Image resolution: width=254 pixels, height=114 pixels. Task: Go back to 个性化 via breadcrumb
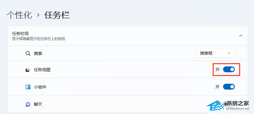pyautogui.click(x=19, y=15)
